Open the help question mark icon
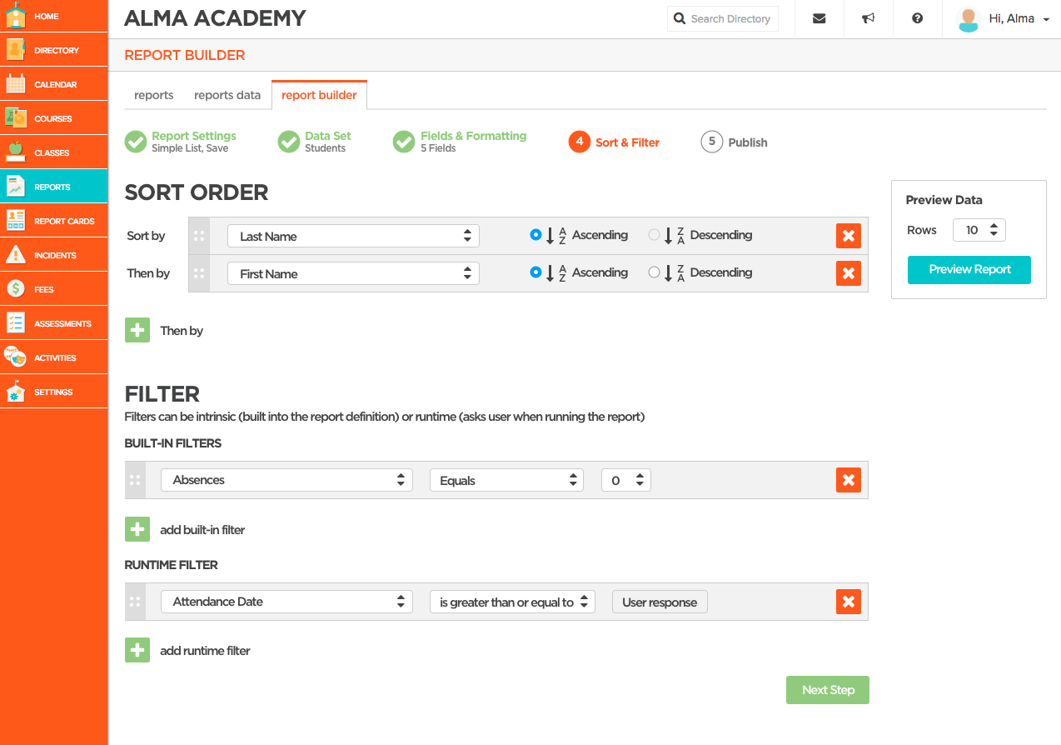Screen dimensions: 1061x745 pos(917,18)
